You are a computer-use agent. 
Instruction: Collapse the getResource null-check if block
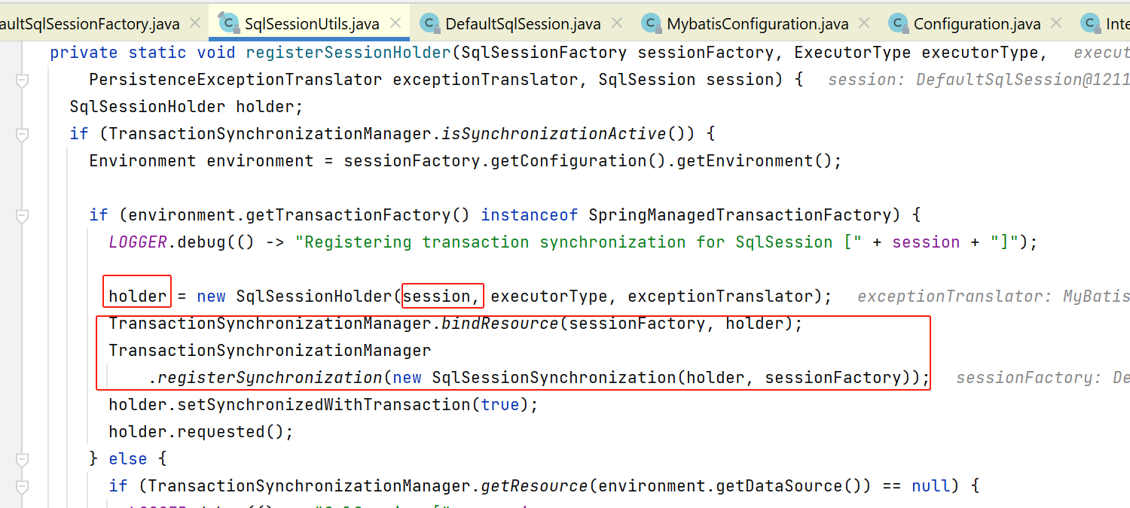point(22,486)
